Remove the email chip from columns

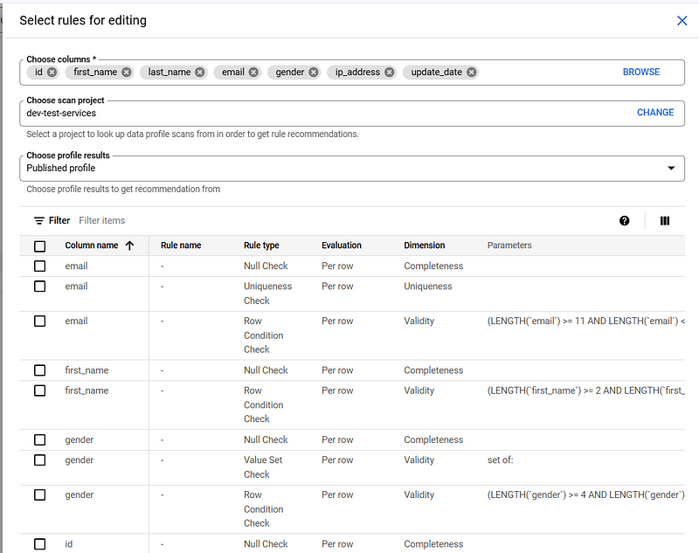253,73
